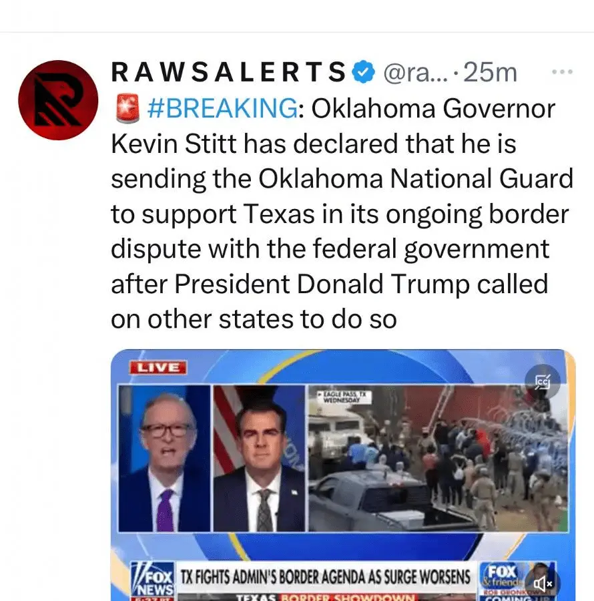Click the host with purple tie pane
594x601 pixels.
[164, 458]
